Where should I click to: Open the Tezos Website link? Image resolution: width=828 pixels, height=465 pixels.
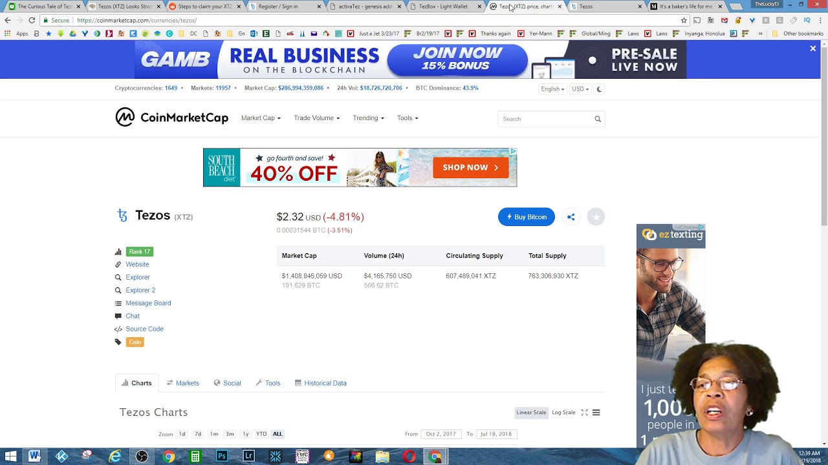point(137,264)
